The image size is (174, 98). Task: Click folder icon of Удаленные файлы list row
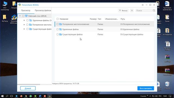pos(60,29)
